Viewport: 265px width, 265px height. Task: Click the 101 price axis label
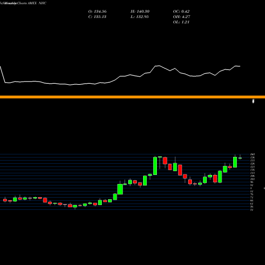[x=252, y=179]
